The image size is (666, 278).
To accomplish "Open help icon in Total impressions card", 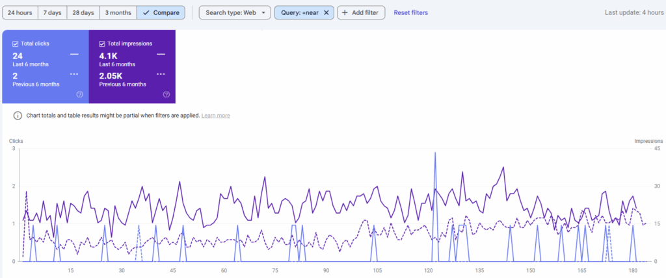I will 166,95.
